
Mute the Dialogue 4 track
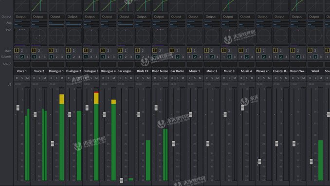tap(113, 78)
